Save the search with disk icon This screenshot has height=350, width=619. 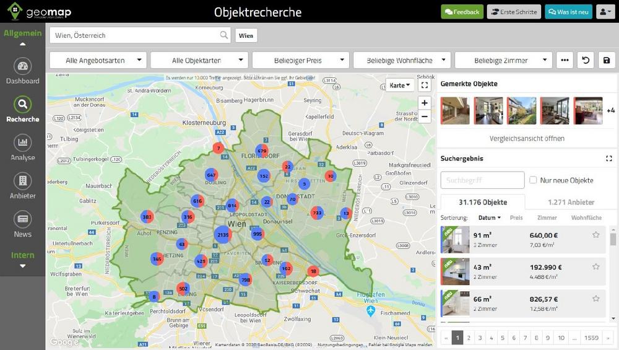coord(606,60)
